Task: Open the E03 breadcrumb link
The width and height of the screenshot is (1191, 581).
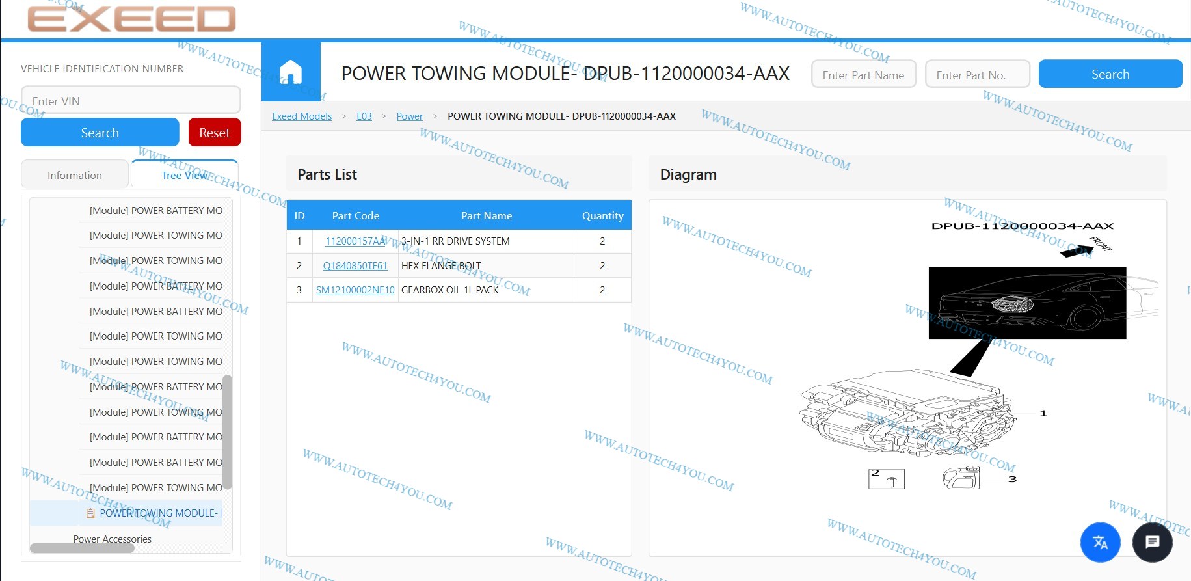Action: pos(364,116)
